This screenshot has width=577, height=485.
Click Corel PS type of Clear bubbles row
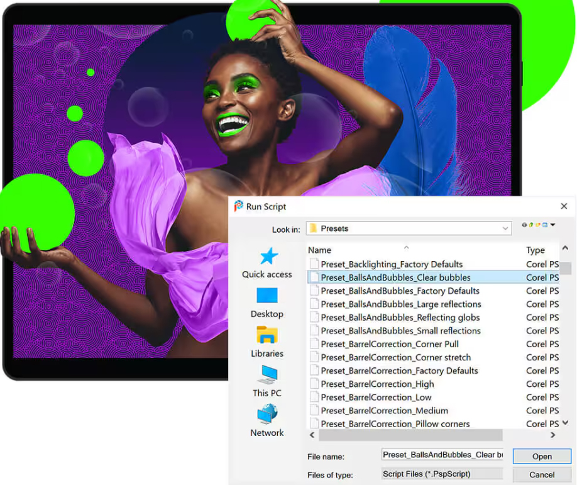[x=542, y=277]
